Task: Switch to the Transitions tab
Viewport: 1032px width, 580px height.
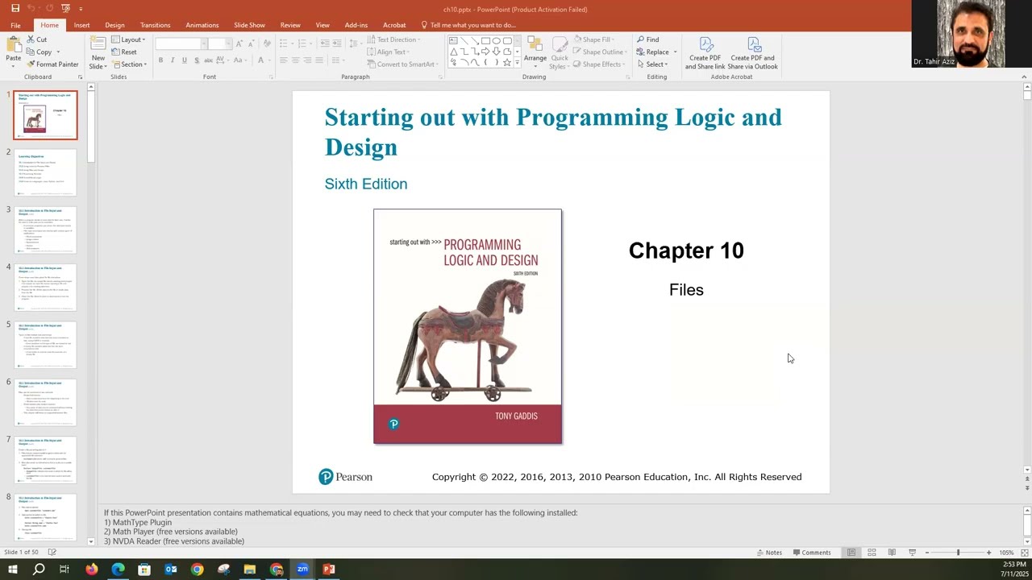Action: tap(155, 25)
